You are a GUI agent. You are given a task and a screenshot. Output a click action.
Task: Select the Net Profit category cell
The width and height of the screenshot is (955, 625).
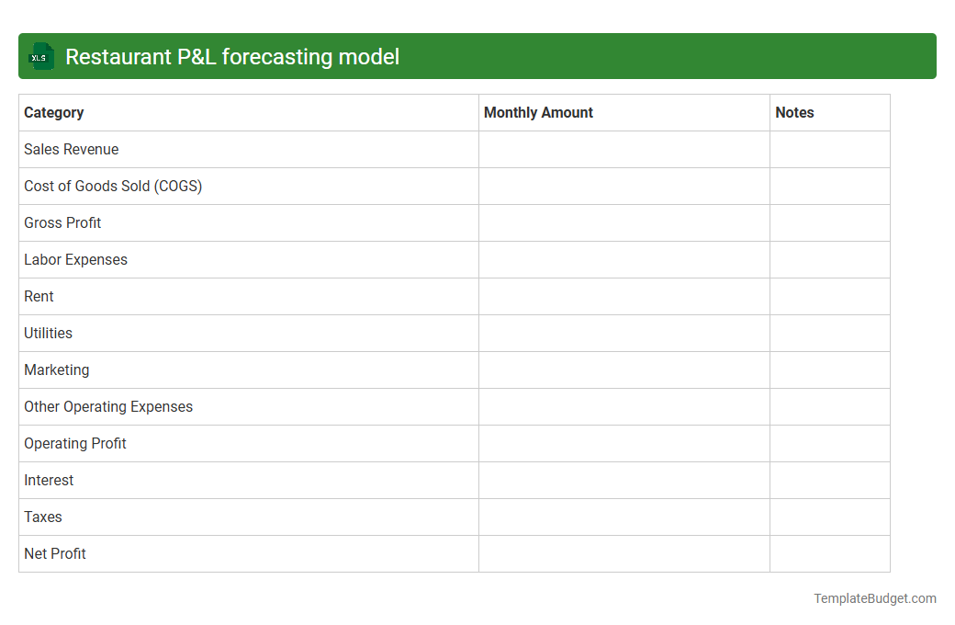tap(54, 553)
